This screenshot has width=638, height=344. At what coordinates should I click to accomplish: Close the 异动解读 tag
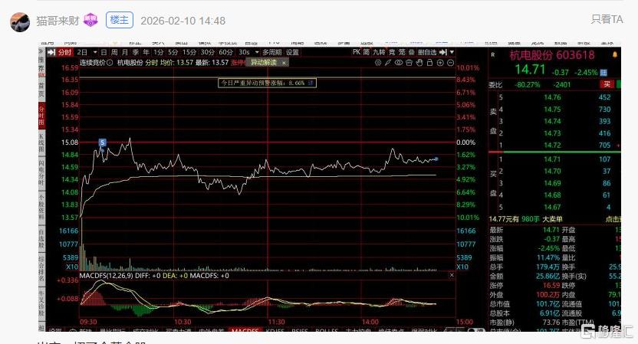[x=284, y=63]
